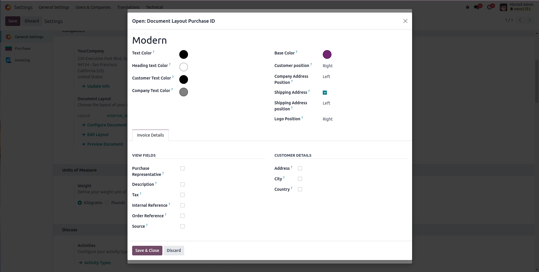Select the Purchase icon in the sidebar

[x=9, y=49]
